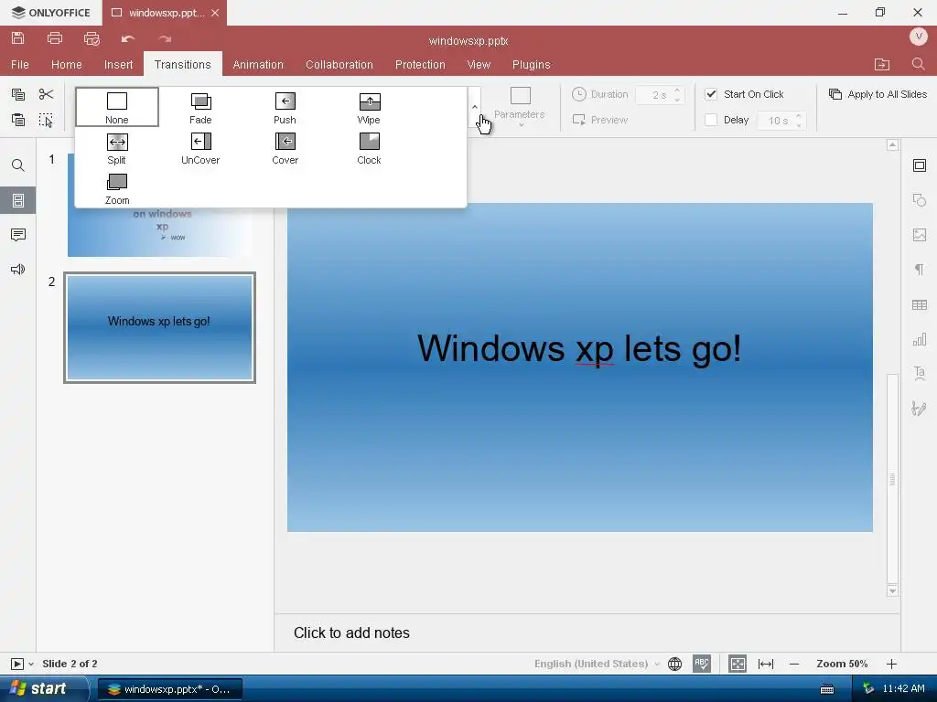The width and height of the screenshot is (937, 702).
Task: Uncheck the Start On Click checkbox
Action: point(711,94)
